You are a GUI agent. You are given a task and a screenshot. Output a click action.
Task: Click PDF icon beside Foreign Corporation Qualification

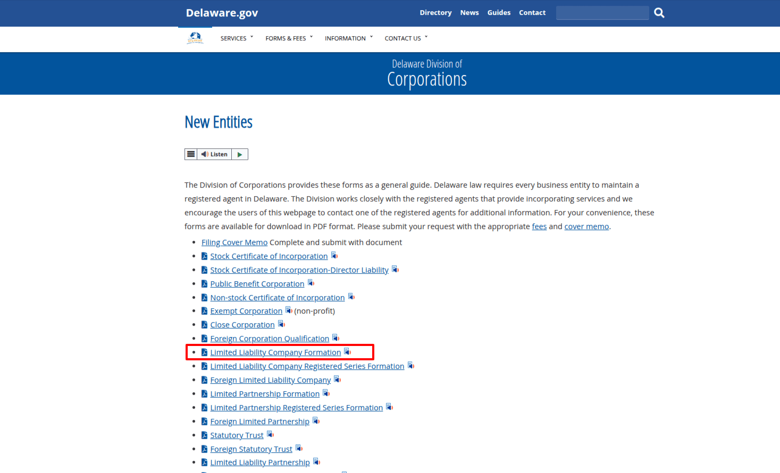coord(205,339)
